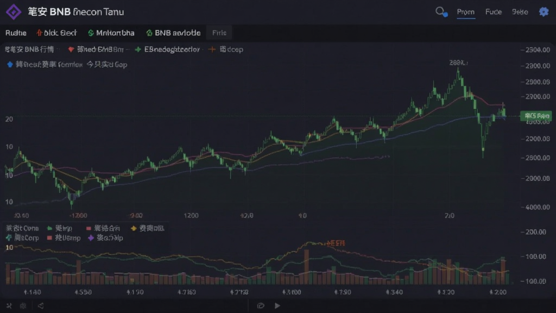Toggle the teal Corp legend marker

pos(9,238)
